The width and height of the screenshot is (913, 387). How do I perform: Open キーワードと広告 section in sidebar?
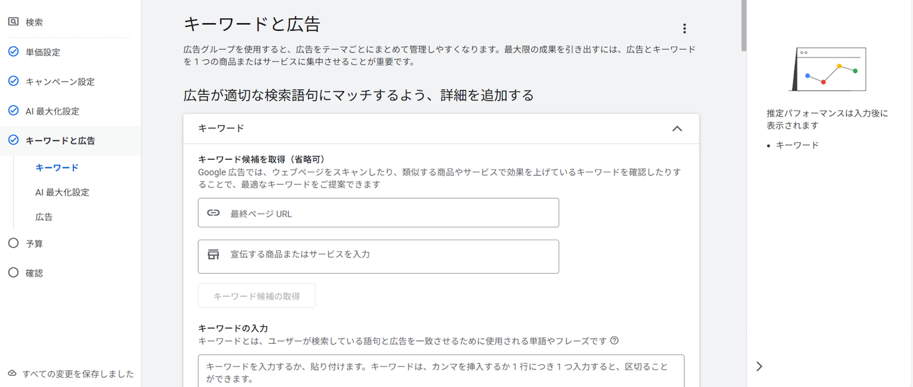pos(60,141)
